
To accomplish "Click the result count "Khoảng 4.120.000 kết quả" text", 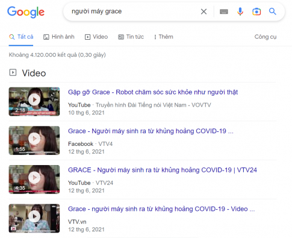I will click(57, 55).
